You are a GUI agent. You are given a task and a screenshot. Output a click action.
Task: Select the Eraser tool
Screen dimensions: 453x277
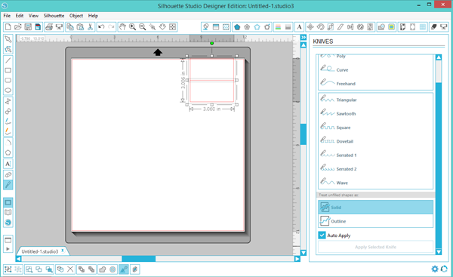click(8, 175)
